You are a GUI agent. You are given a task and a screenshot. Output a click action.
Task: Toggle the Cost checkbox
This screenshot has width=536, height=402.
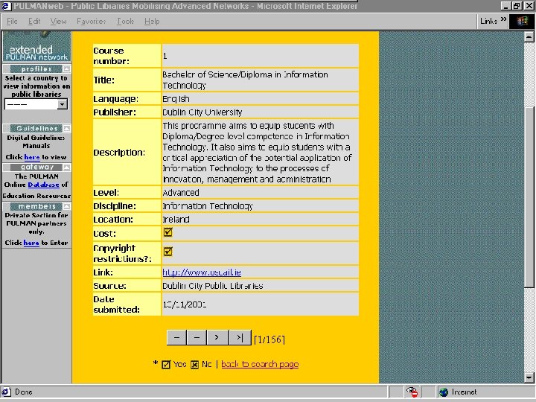point(167,232)
